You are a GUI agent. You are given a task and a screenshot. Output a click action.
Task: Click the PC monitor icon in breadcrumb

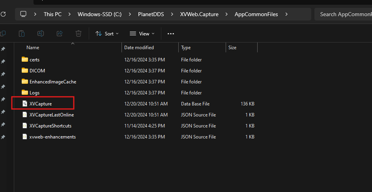click(23, 14)
